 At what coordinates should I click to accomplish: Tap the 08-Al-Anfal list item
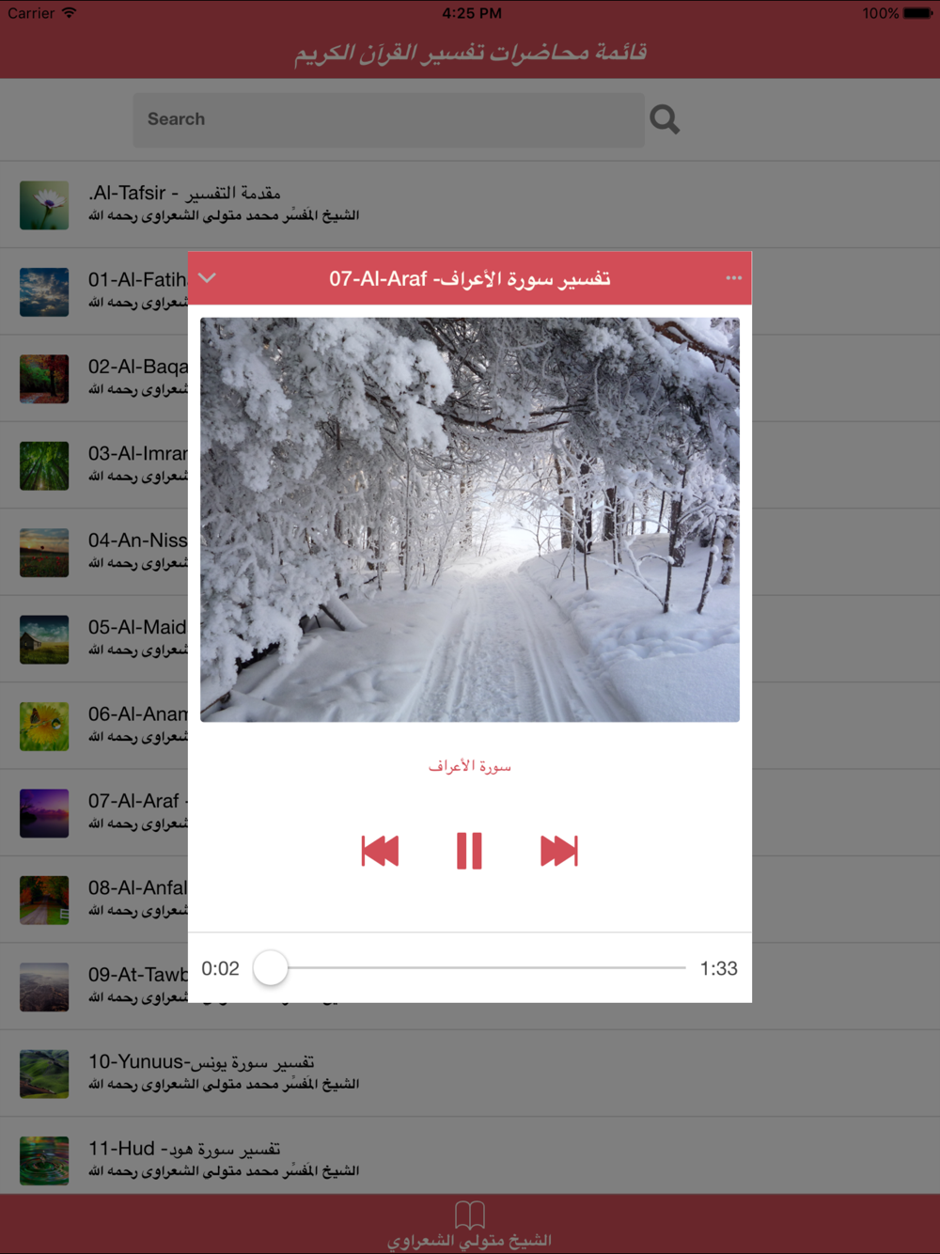[94, 900]
